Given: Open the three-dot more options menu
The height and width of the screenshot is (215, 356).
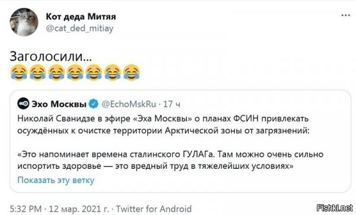Looking at the screenshot, I should click(x=345, y=15).
